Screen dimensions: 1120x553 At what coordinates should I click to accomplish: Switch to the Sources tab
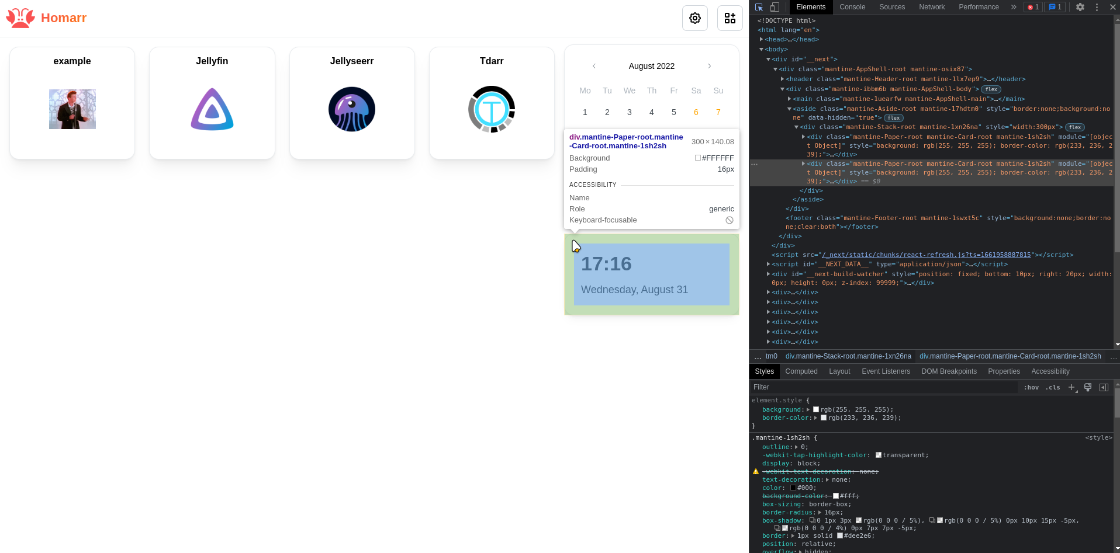click(x=892, y=7)
